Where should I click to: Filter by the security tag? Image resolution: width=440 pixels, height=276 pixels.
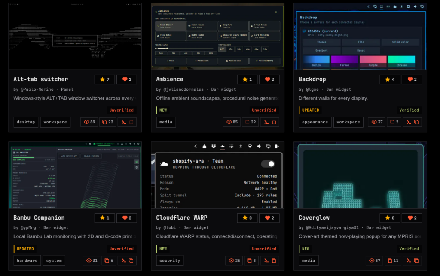pyautogui.click(x=170, y=261)
